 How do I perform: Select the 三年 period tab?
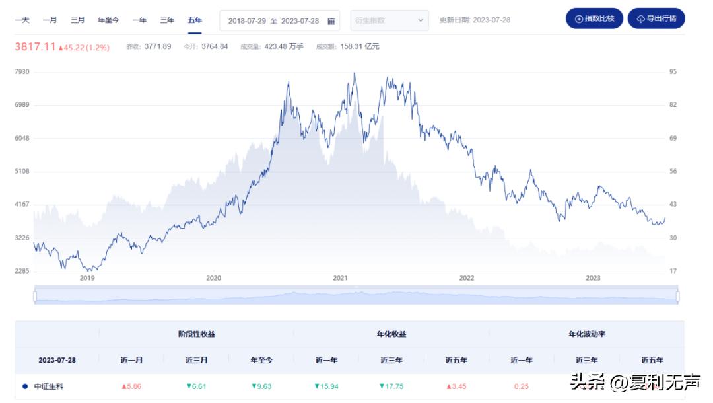pos(167,20)
